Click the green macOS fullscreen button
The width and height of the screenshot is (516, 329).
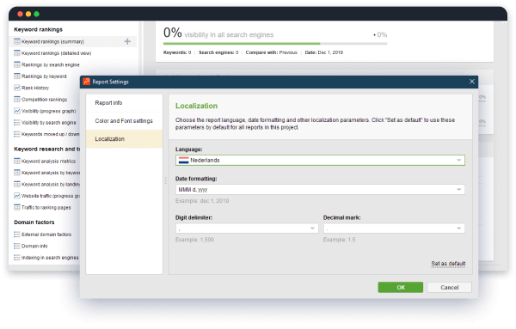[x=36, y=14]
